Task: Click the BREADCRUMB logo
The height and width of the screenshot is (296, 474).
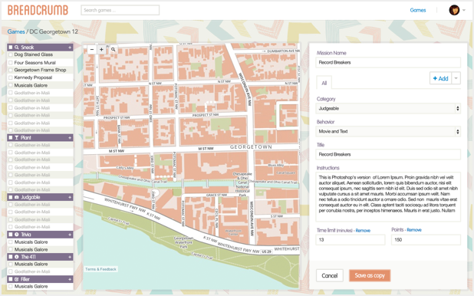Action: [x=38, y=10]
